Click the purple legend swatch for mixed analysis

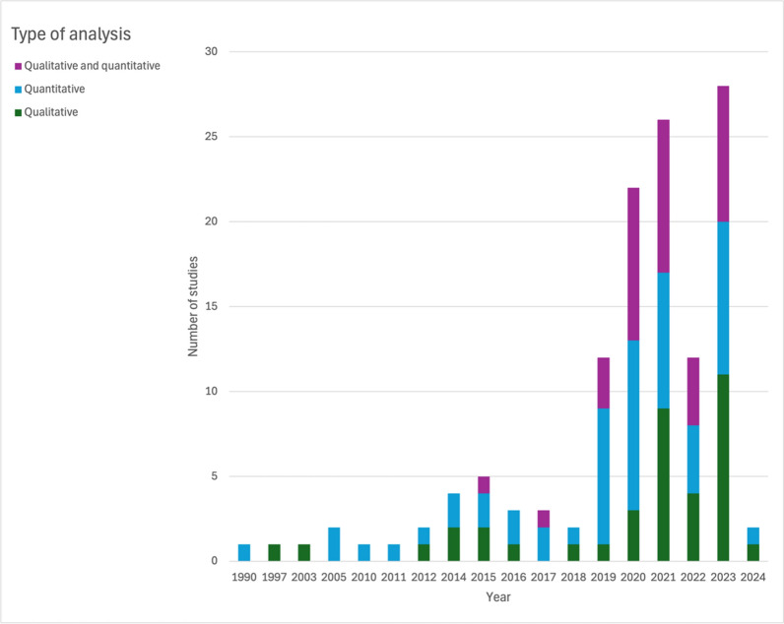pyautogui.click(x=17, y=66)
